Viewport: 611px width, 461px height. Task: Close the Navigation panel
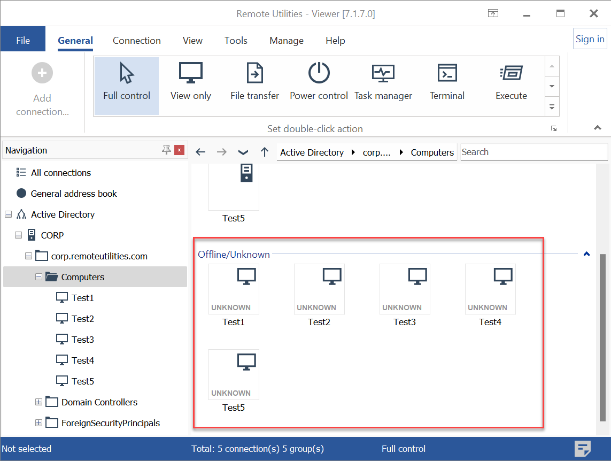pyautogui.click(x=179, y=150)
